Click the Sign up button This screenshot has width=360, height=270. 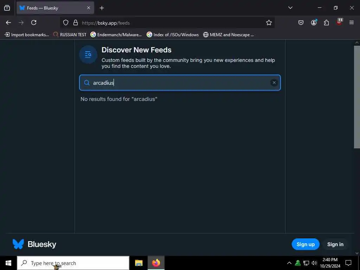306,244
